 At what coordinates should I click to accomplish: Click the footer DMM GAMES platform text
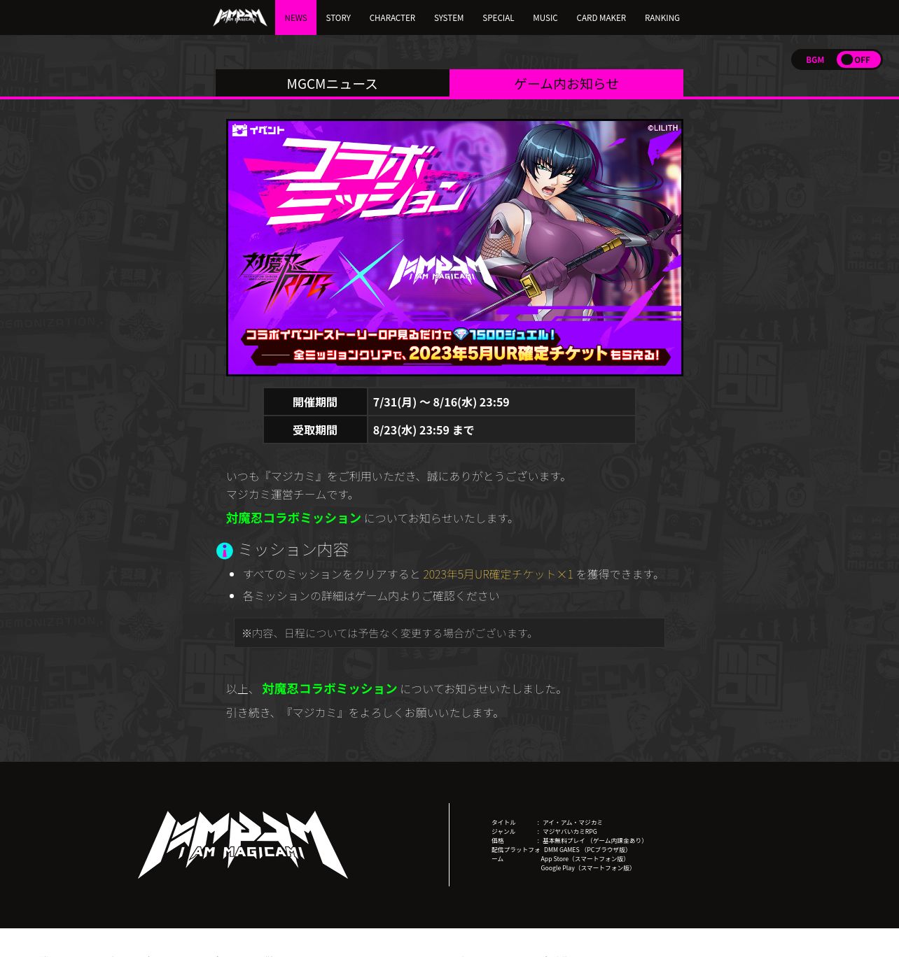click(587, 850)
